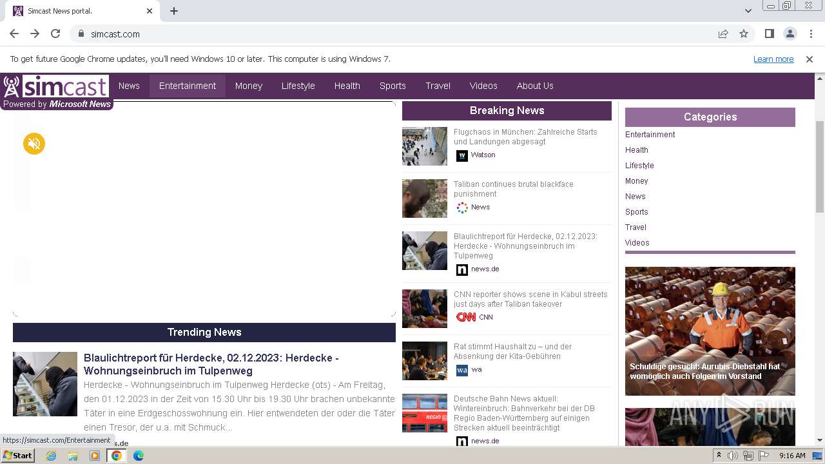Click news.de icon under Deutsche Bahn story
This screenshot has height=464, width=825.
[x=461, y=441]
